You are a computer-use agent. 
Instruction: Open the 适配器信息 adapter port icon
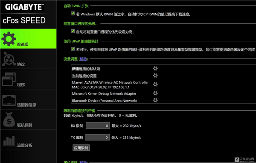click(x=9, y=101)
